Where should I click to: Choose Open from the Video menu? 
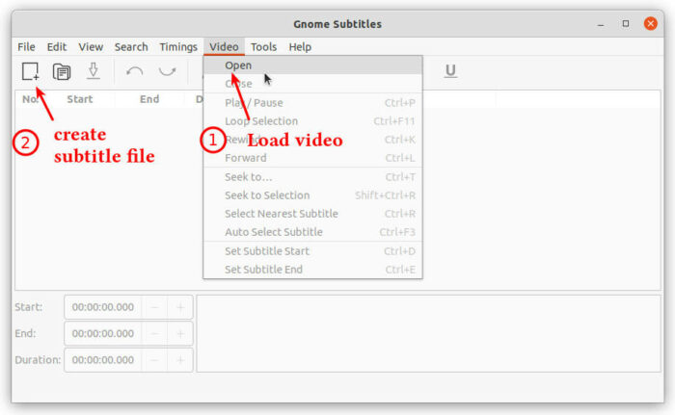(x=312, y=65)
